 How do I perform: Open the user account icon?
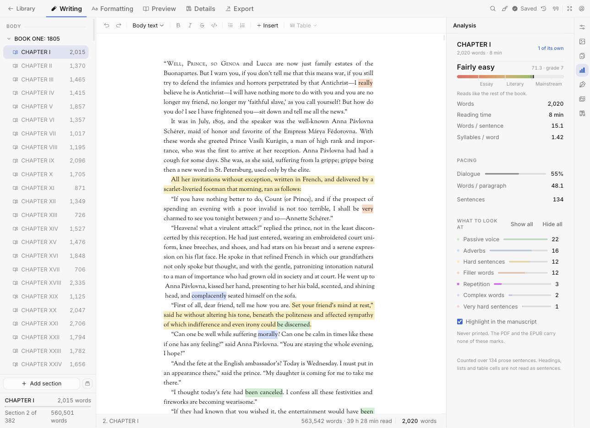click(582, 9)
